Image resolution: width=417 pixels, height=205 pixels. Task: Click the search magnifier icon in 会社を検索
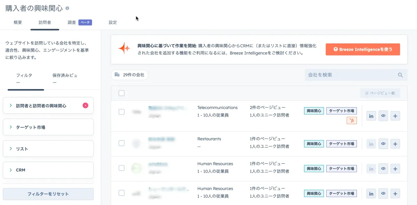coord(400,75)
